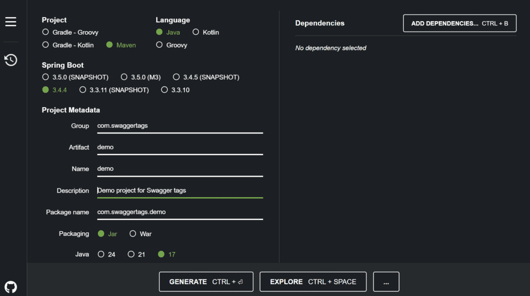Open the hamburger menu icon

click(x=10, y=22)
